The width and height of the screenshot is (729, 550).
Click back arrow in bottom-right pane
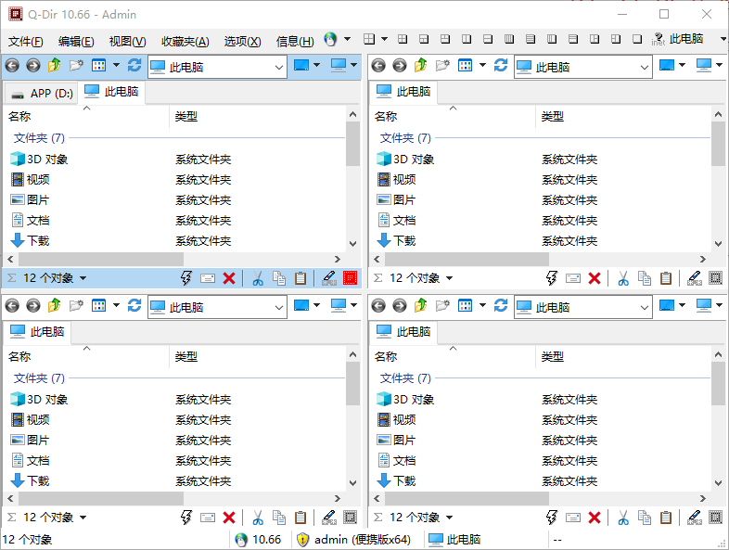pos(378,305)
